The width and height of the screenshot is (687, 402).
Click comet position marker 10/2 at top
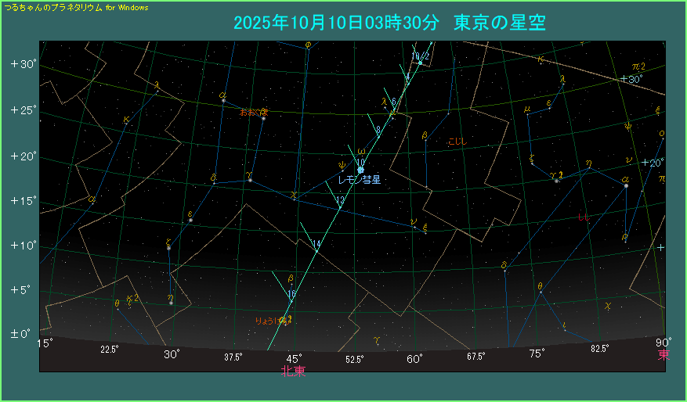click(421, 56)
